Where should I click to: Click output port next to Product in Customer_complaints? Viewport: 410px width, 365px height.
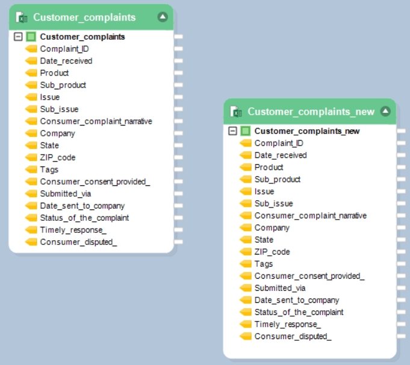click(x=178, y=73)
